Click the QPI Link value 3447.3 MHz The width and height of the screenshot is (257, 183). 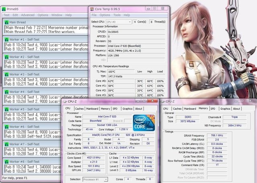click(x=94, y=171)
